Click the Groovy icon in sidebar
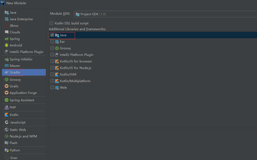The image size is (257, 160). coord(7,80)
